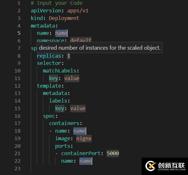Click the comment '# Input your Code'
Viewport: 188px width, 175px height.
(x=57, y=3)
